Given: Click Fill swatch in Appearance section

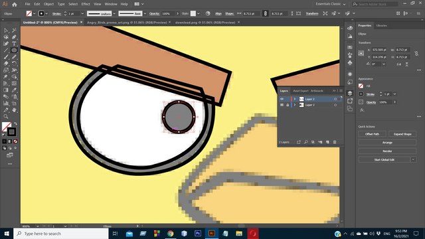Looking at the screenshot, I should click(x=361, y=86).
